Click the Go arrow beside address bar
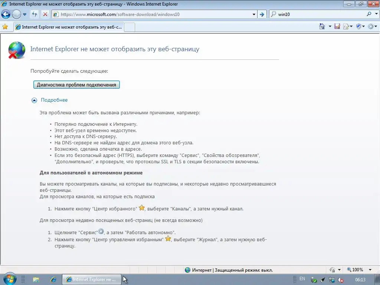Image resolution: width=380 pixels, height=285 pixels. pos(262,14)
